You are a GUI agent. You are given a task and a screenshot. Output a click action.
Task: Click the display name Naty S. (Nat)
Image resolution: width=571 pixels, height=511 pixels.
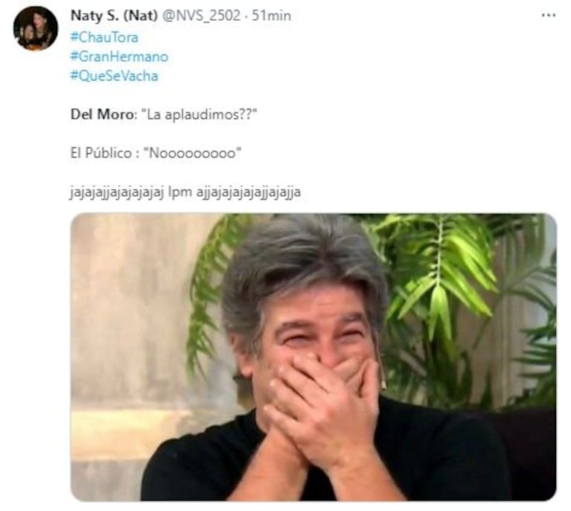pyautogui.click(x=114, y=16)
